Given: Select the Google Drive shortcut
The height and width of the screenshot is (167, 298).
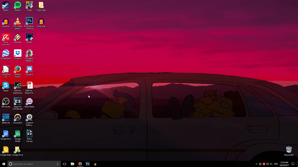Looking at the screenshot, I should click(17, 151).
